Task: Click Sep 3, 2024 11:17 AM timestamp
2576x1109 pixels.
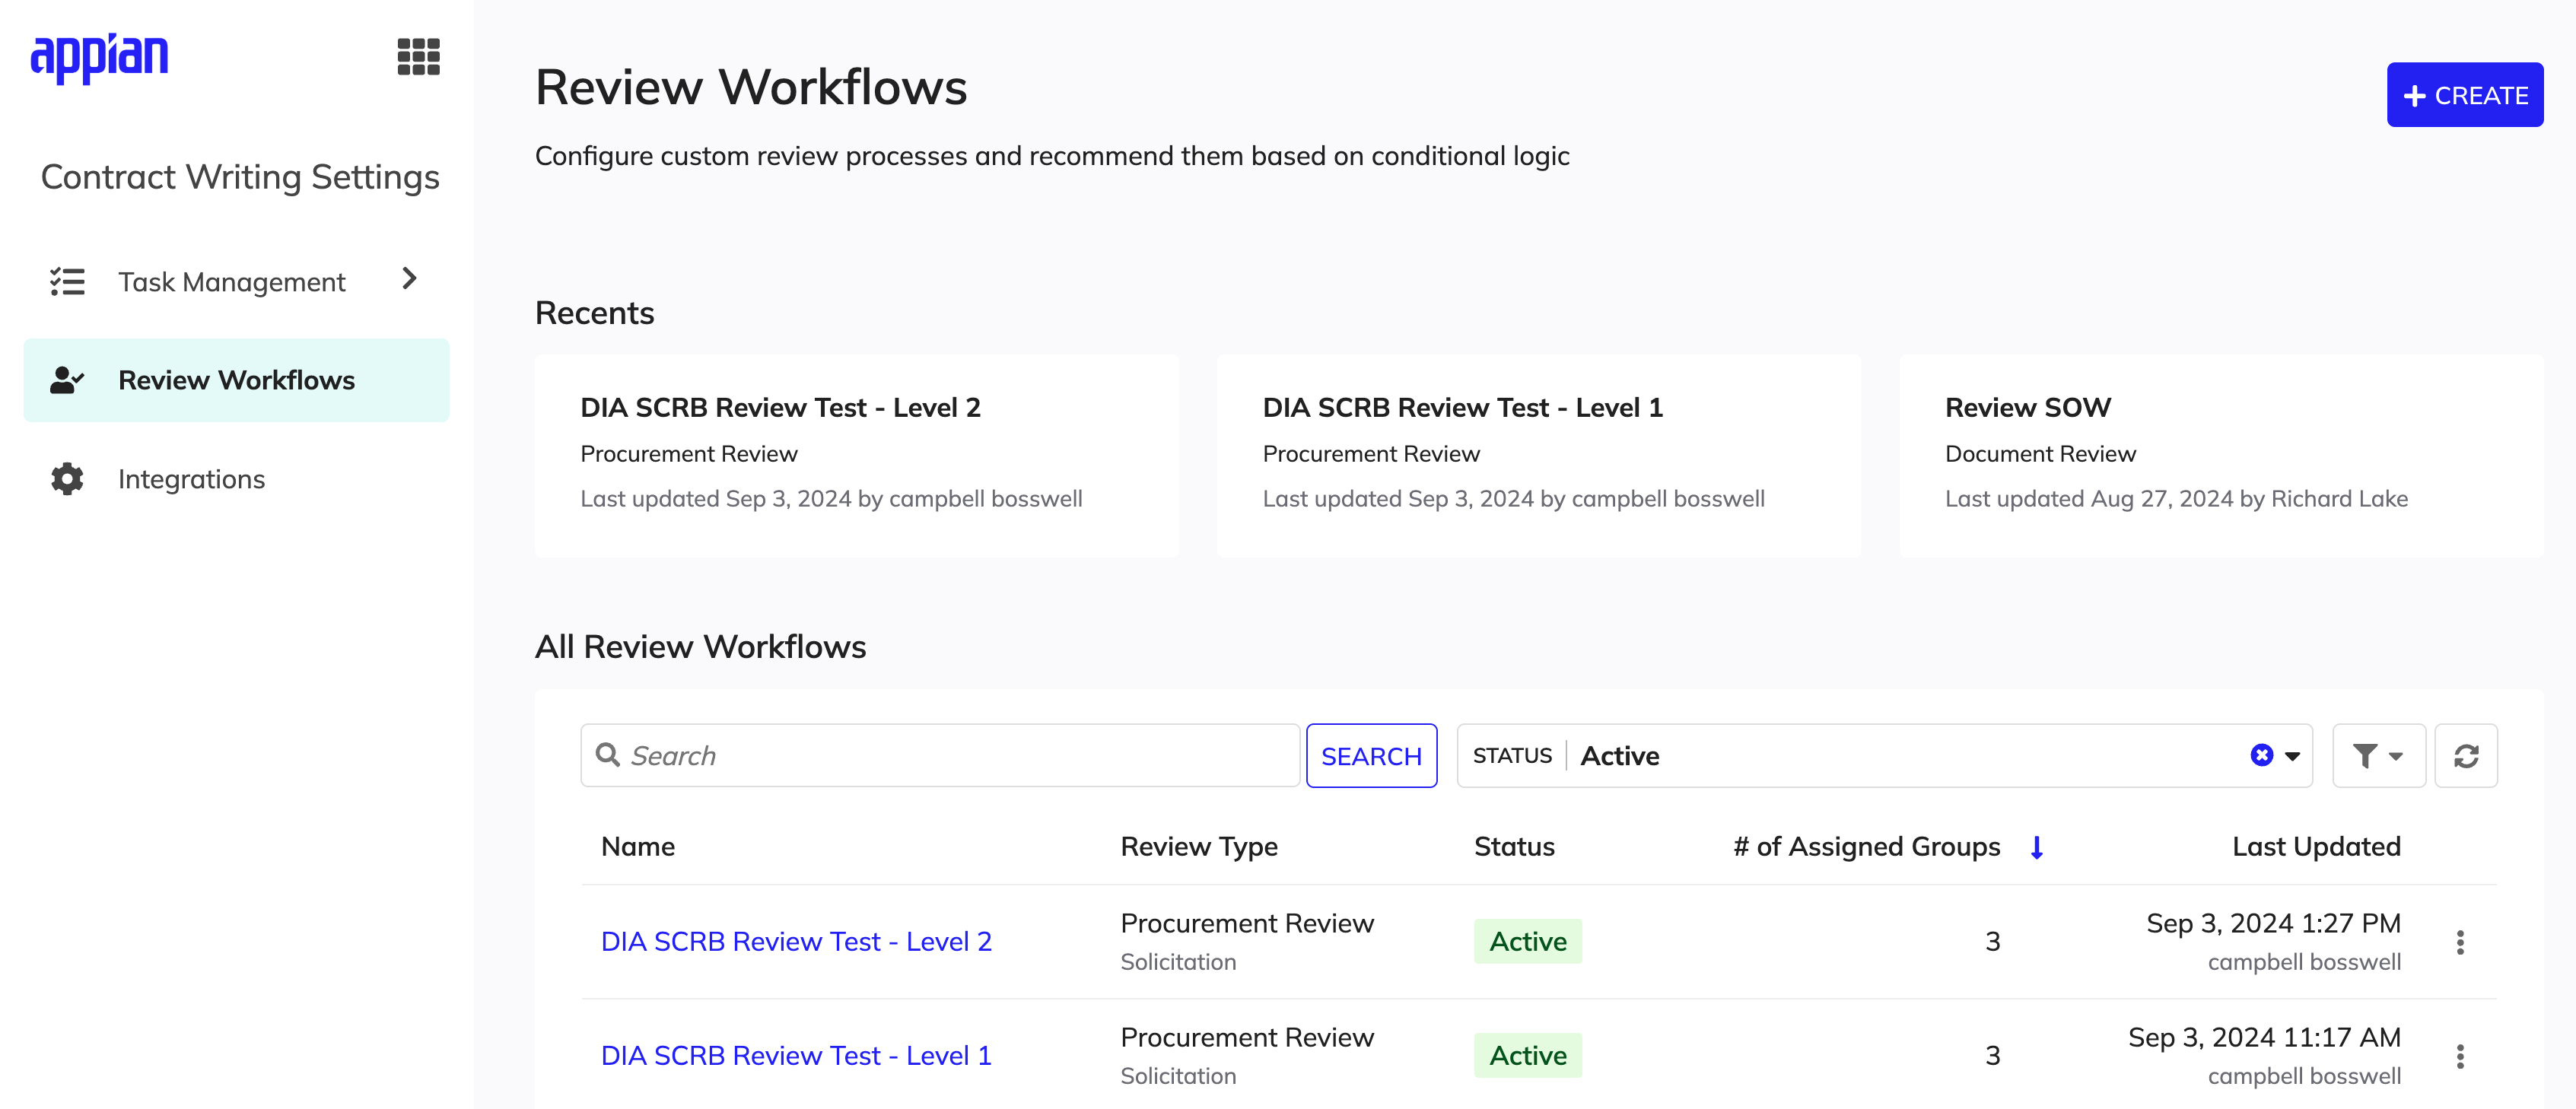Action: pos(2264,1037)
